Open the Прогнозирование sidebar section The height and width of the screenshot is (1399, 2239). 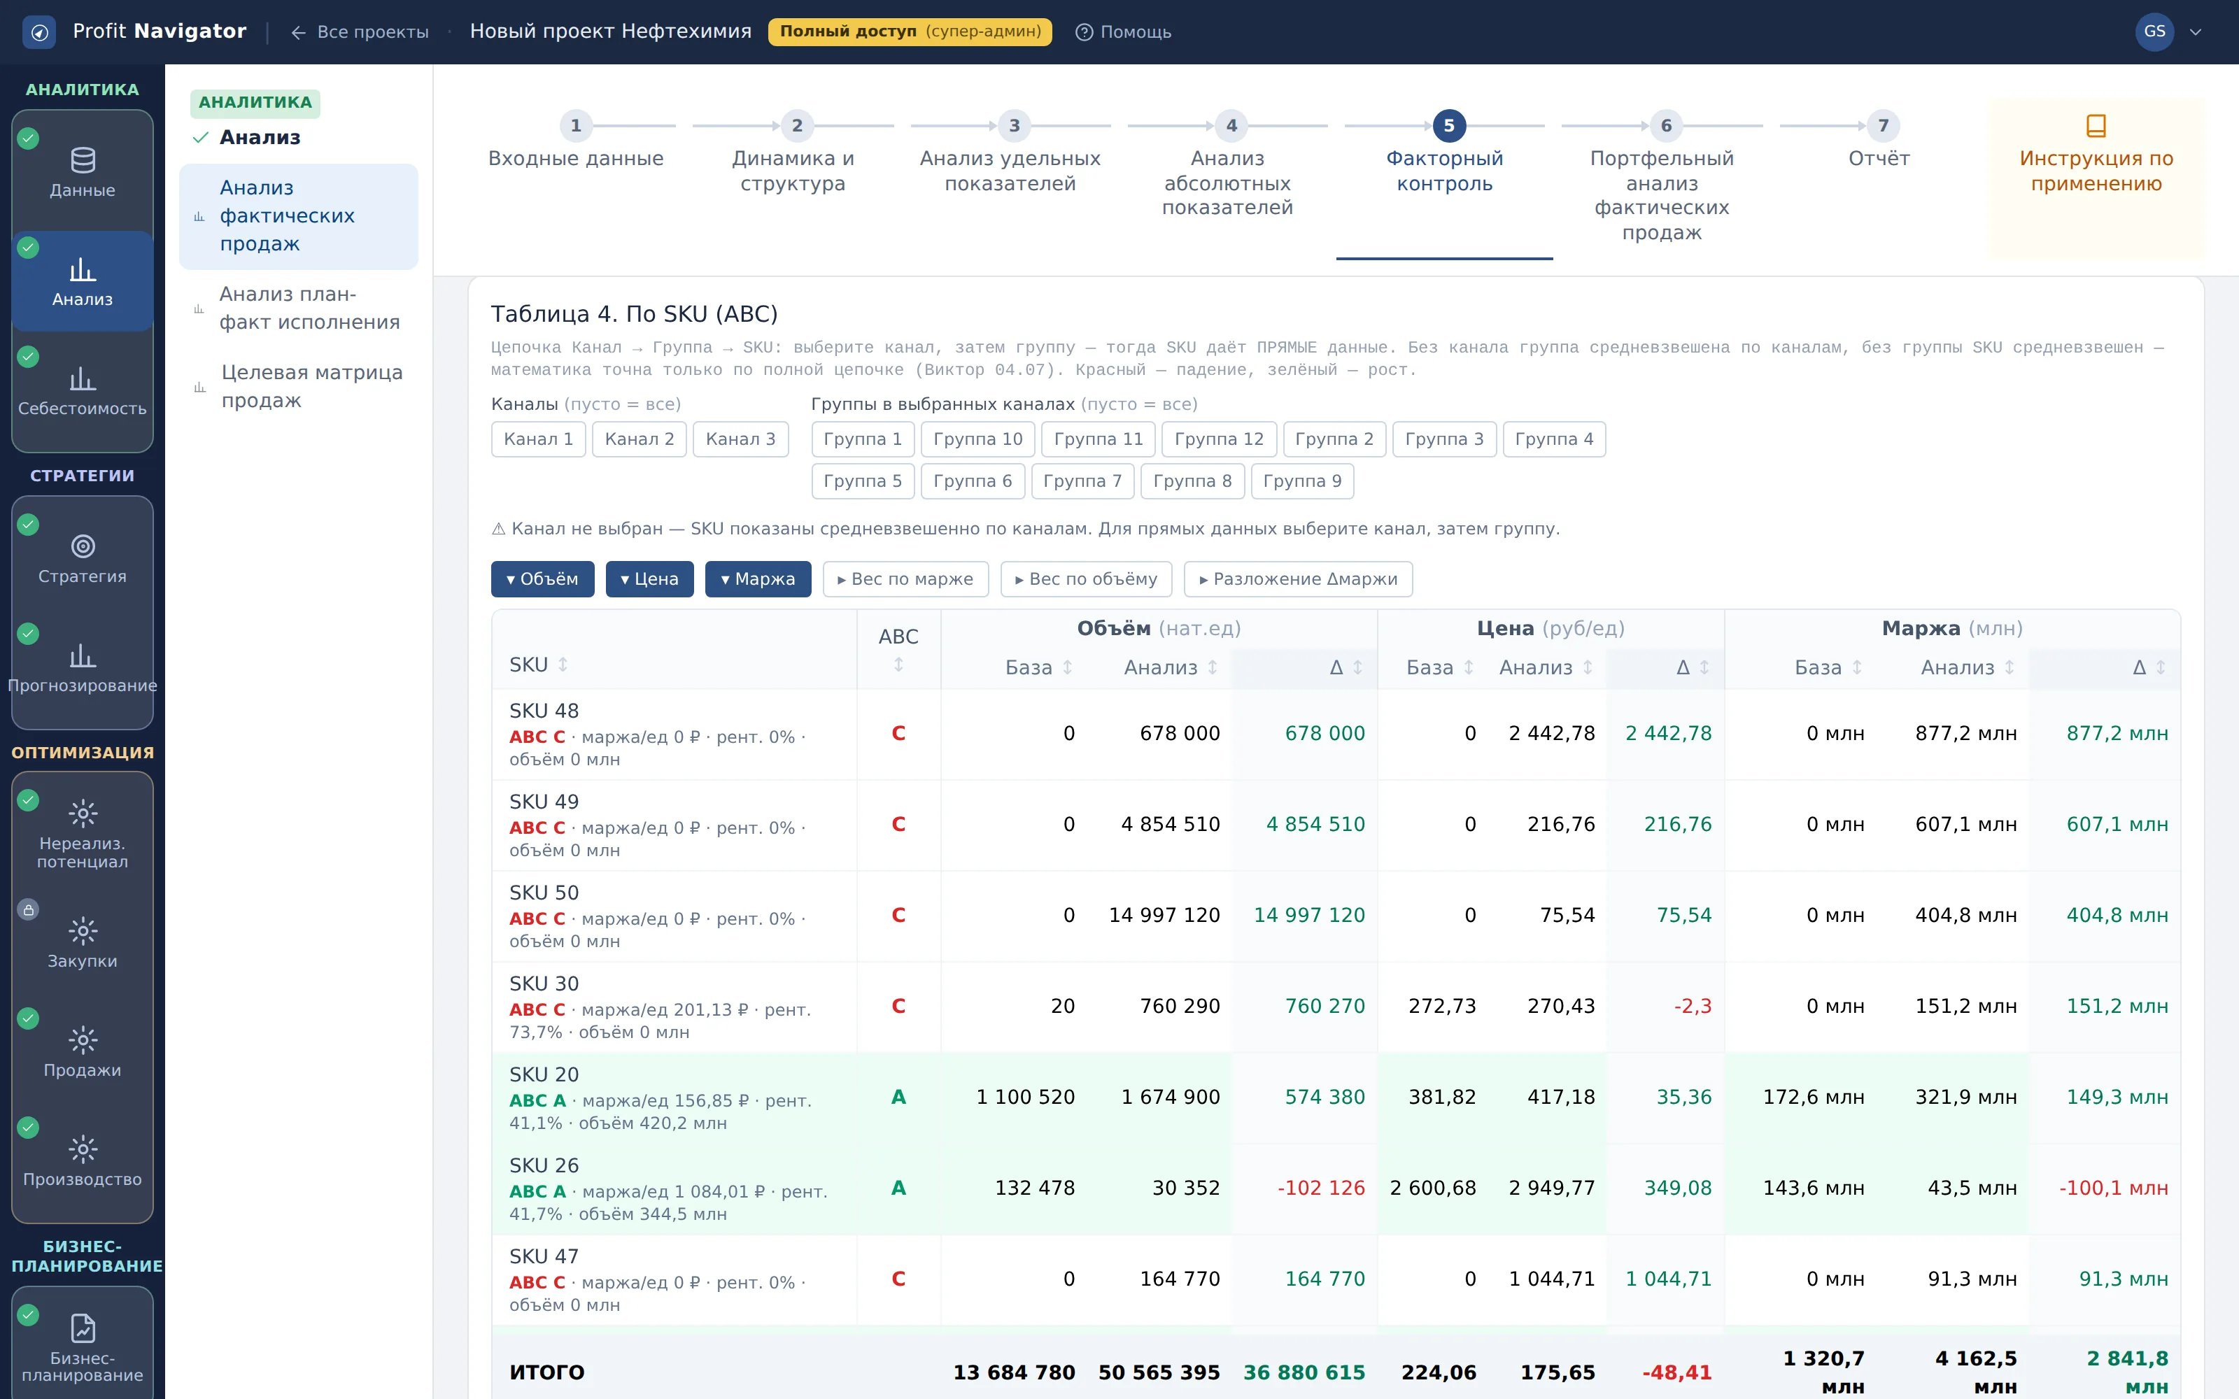[83, 668]
